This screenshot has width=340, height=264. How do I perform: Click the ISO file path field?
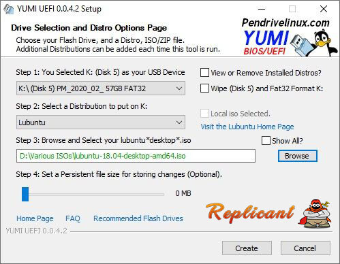coord(136,156)
